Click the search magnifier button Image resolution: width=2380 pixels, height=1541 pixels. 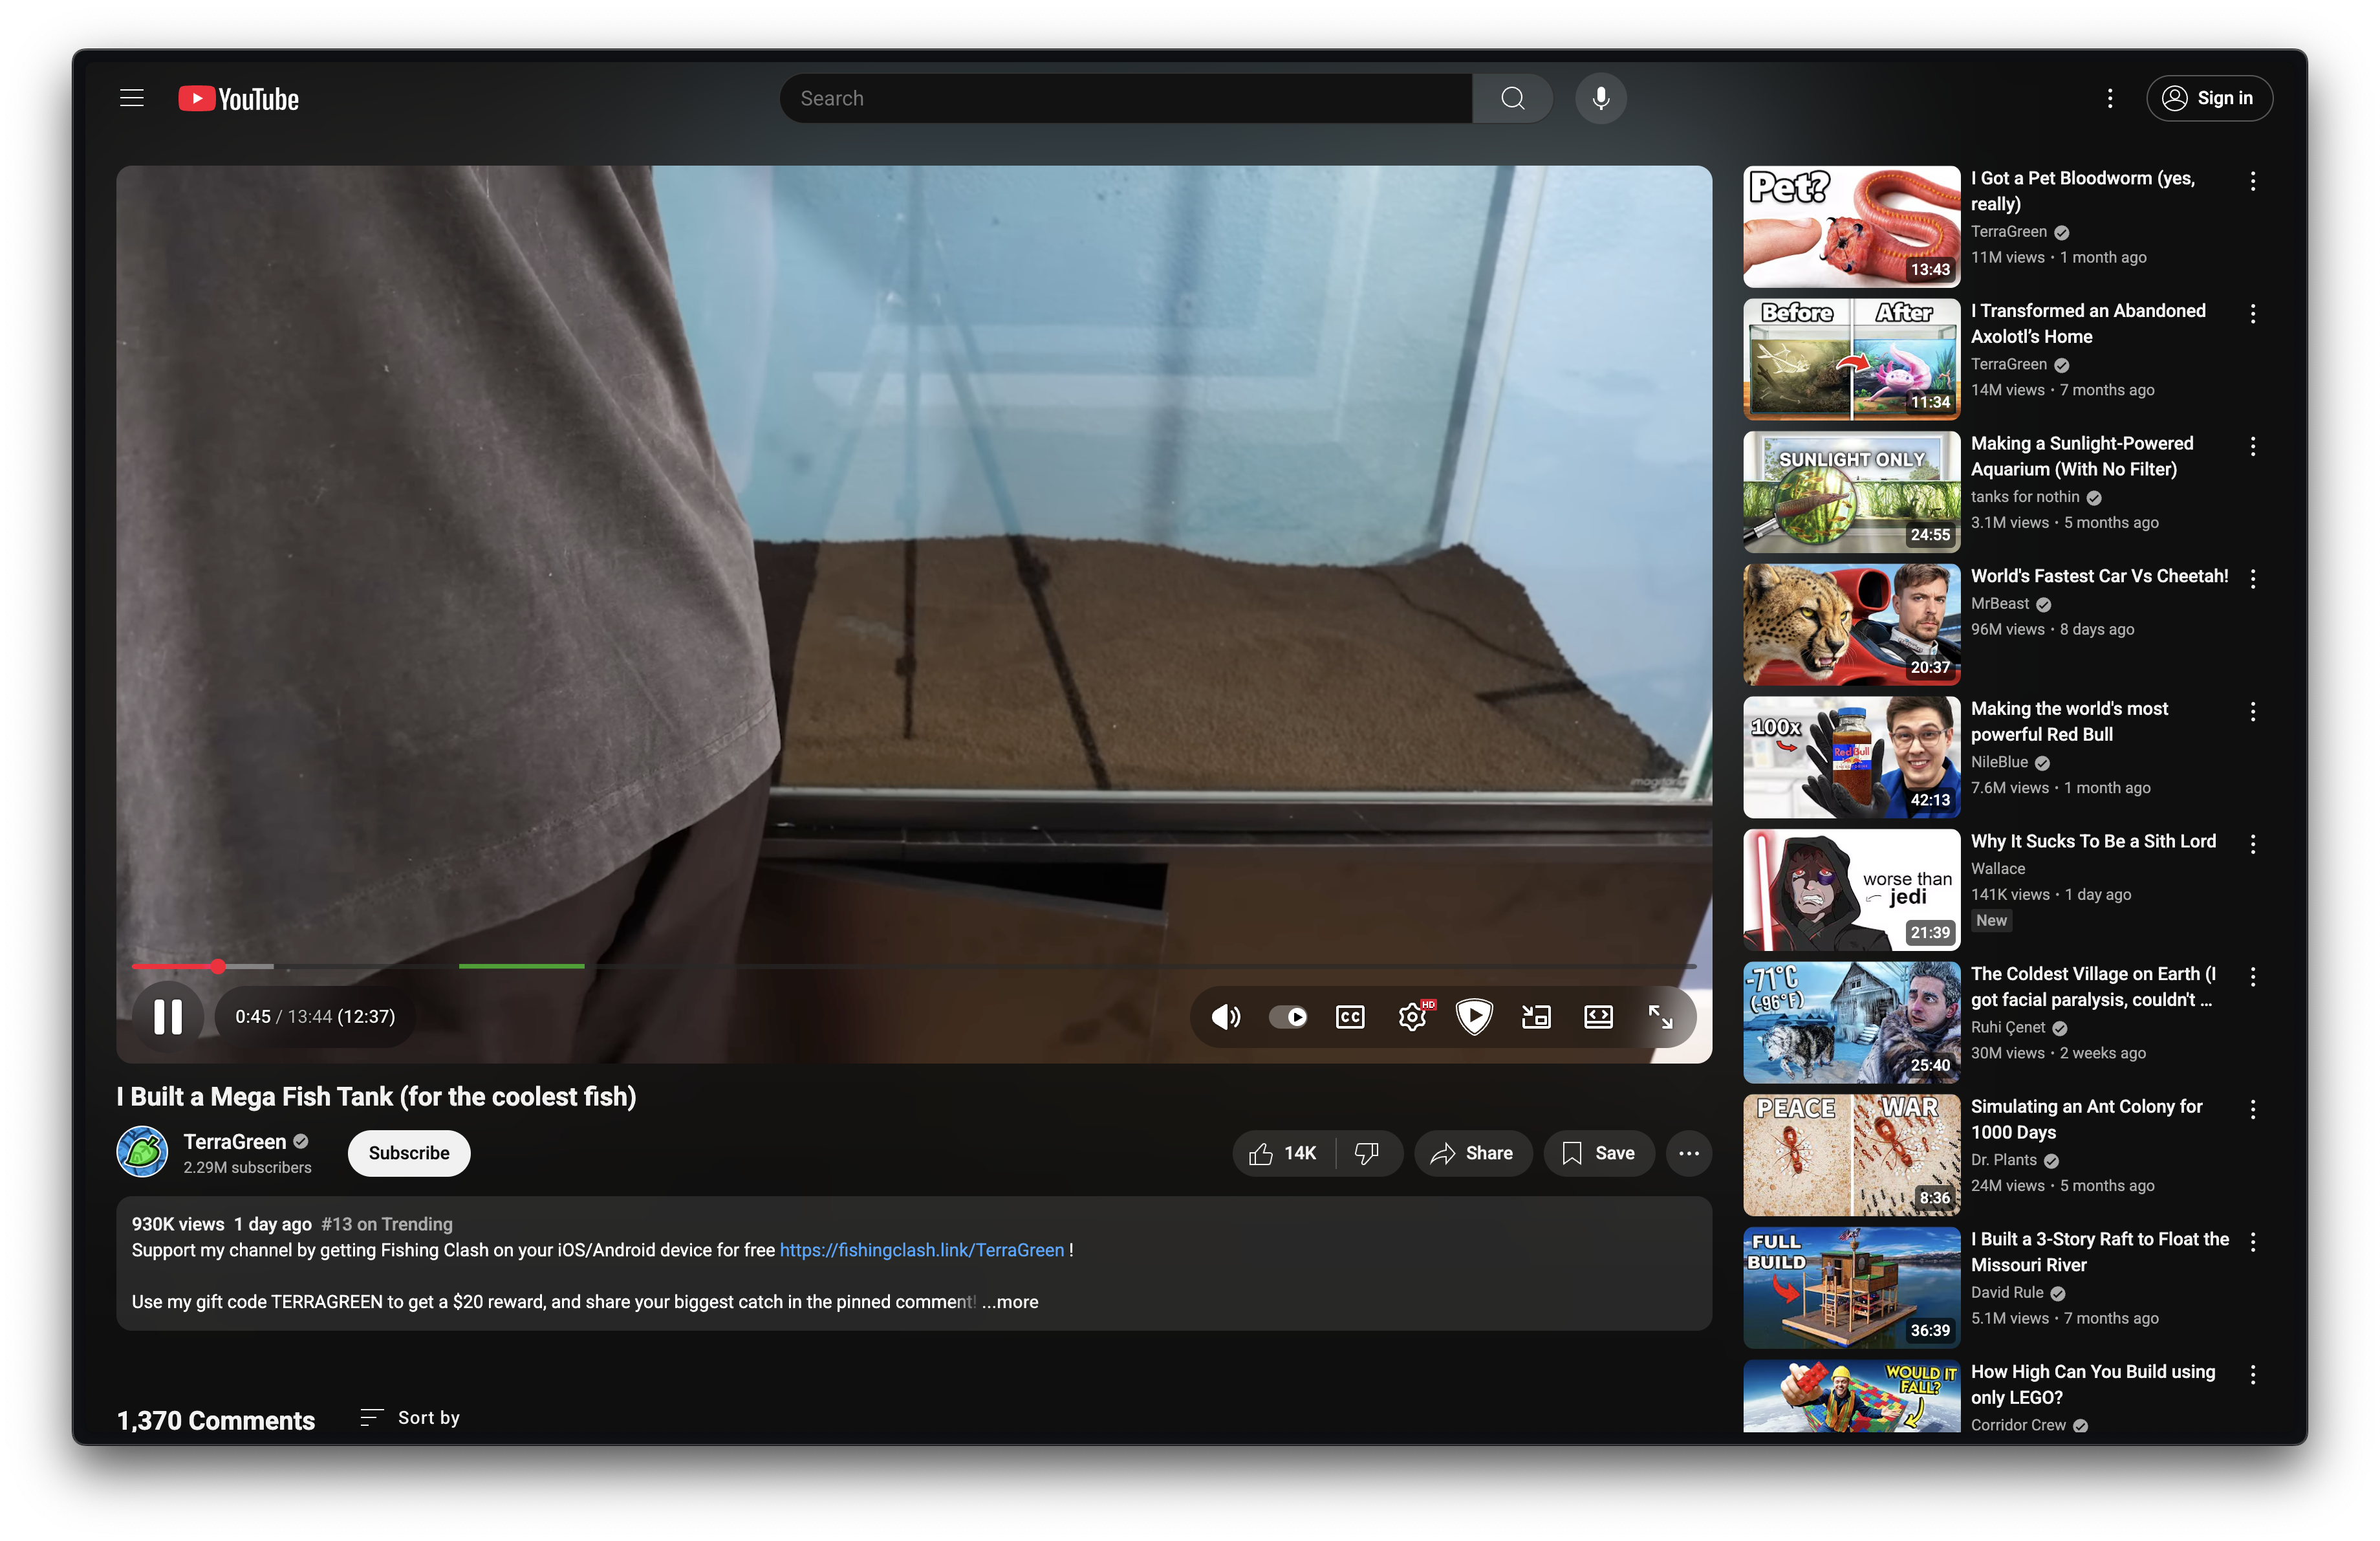pos(1512,98)
